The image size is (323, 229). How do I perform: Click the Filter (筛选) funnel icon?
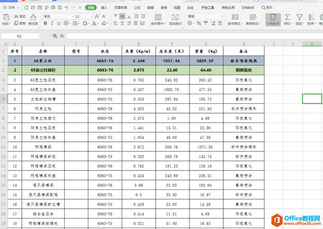pos(300,17)
